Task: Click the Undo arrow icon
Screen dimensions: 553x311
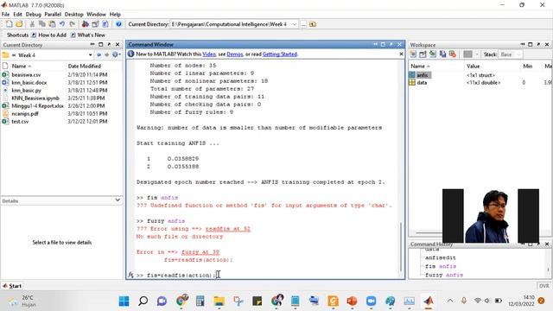Action: click(62, 24)
